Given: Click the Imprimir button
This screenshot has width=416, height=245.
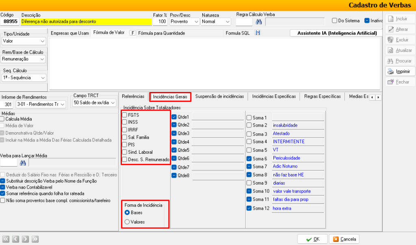Looking at the screenshot, I should (400, 71).
